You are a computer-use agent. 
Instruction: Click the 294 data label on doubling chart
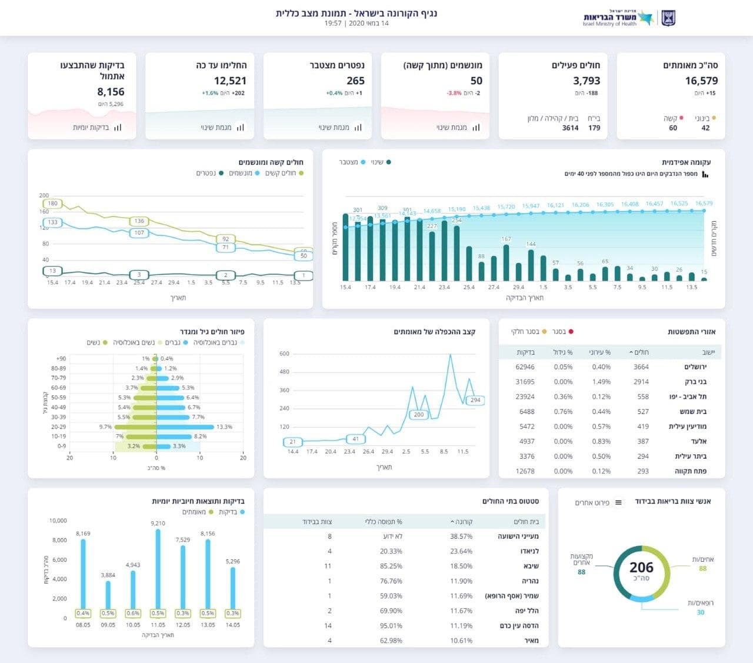(x=475, y=400)
